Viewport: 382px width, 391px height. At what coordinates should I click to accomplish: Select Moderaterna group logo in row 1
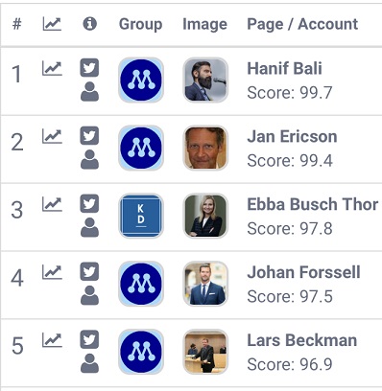point(141,80)
